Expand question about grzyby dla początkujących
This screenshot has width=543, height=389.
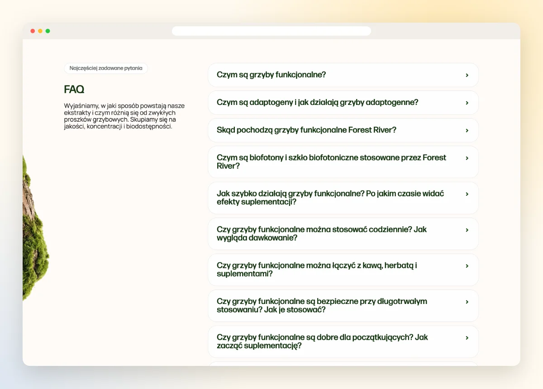pyautogui.click(x=343, y=342)
